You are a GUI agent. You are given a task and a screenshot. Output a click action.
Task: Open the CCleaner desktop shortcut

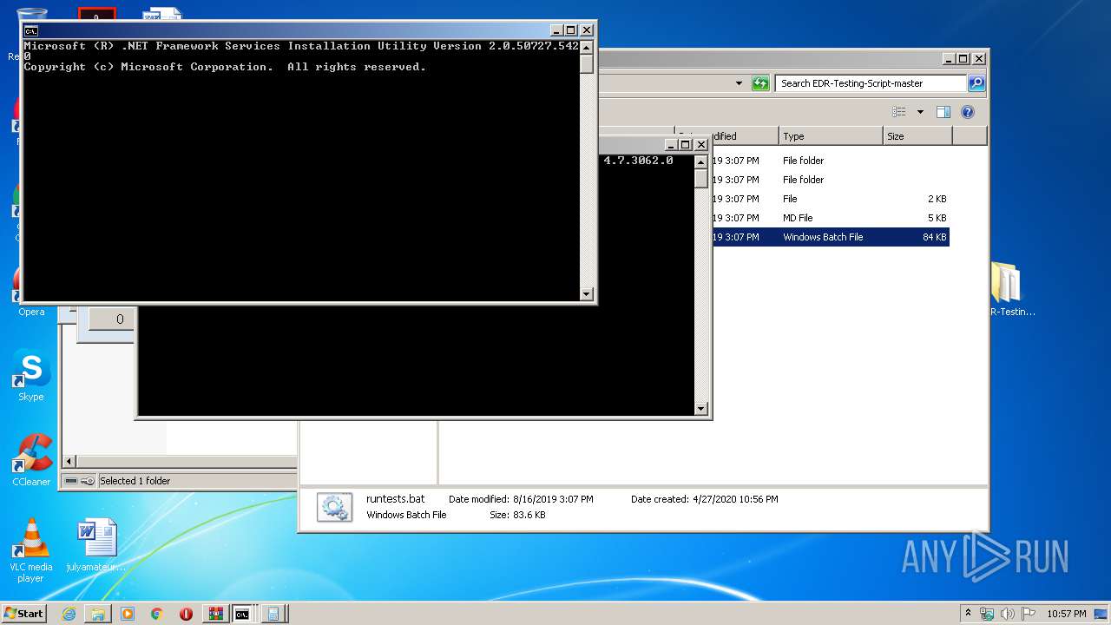[31, 461]
